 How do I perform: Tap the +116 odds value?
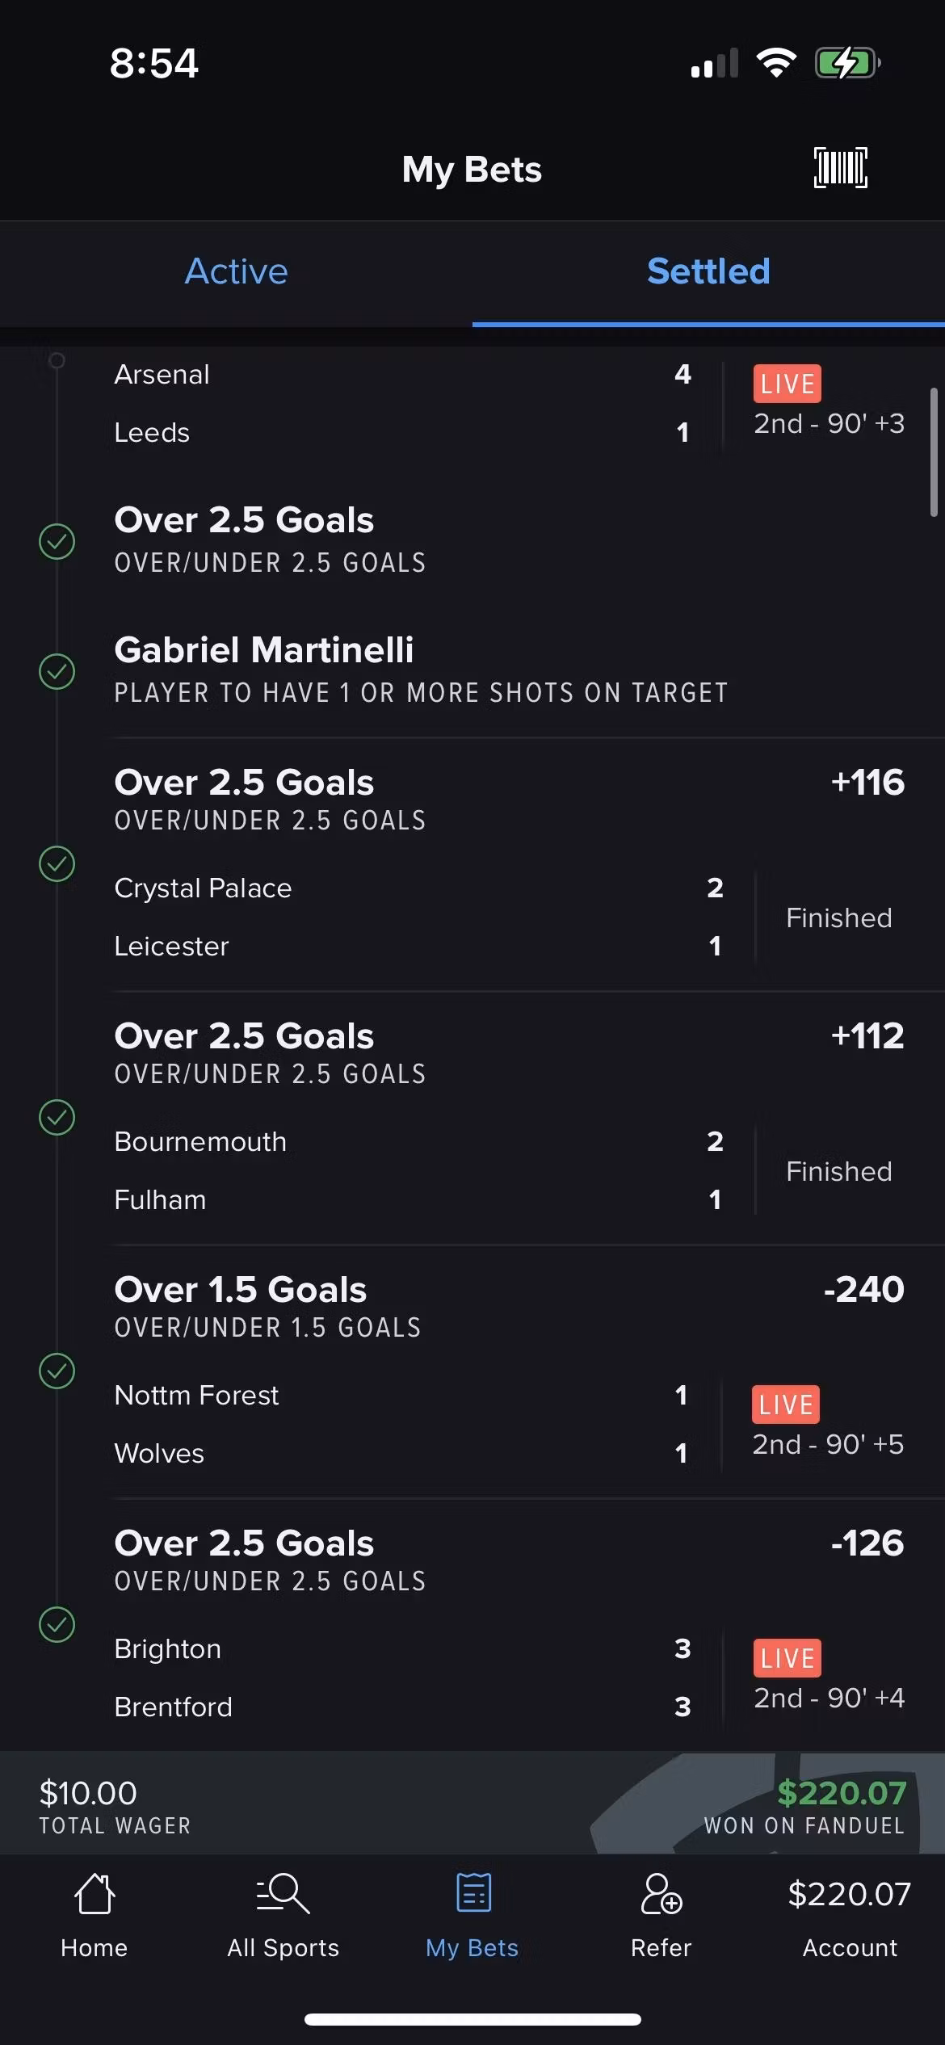pyautogui.click(x=867, y=783)
